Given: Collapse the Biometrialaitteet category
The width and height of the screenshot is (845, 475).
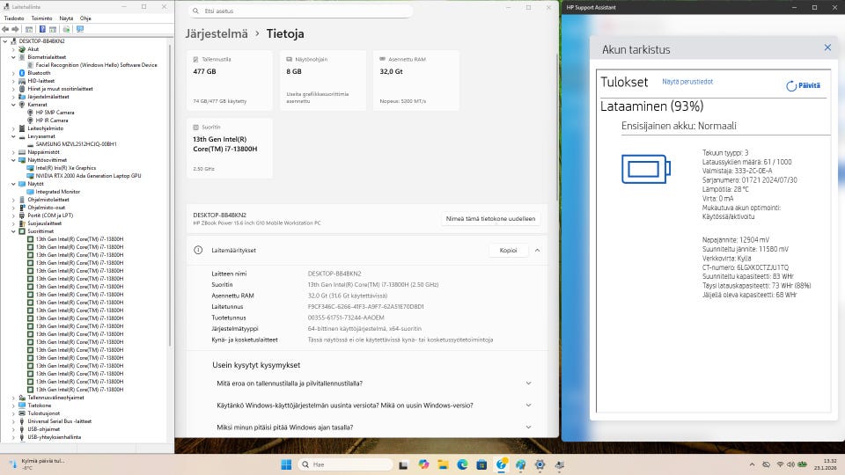Looking at the screenshot, I should tap(13, 57).
